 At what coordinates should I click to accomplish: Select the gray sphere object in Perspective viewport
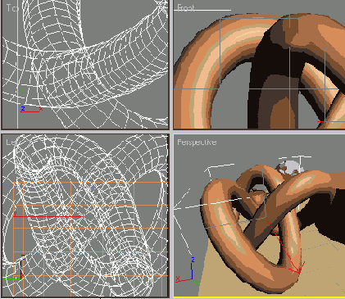tap(289, 167)
